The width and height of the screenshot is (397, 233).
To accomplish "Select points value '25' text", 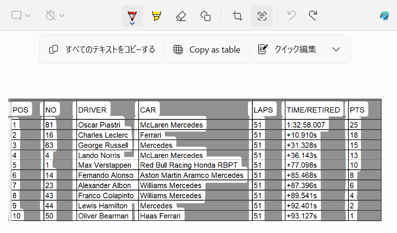I will pyautogui.click(x=354, y=125).
